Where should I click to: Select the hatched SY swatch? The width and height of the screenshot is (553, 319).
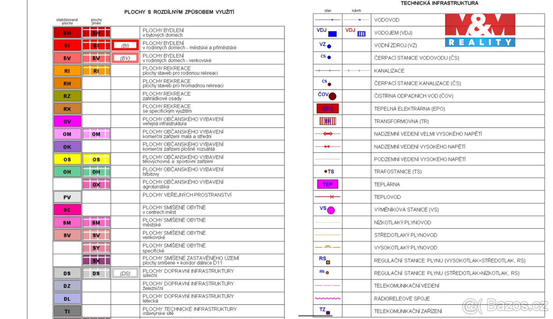click(96, 248)
